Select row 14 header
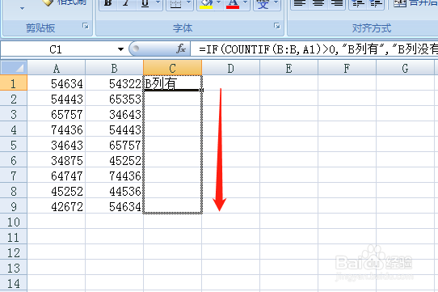Viewport: 438px width, 292px height. (14, 283)
